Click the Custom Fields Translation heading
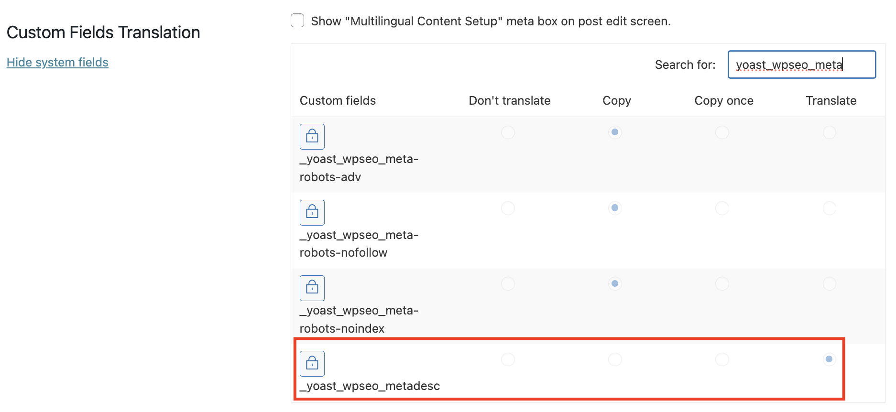 [x=103, y=33]
